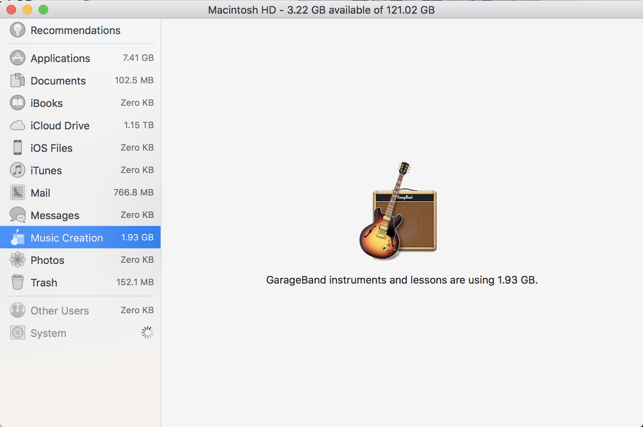
Task: Click the Trash size '152.1 MB'
Action: [135, 282]
